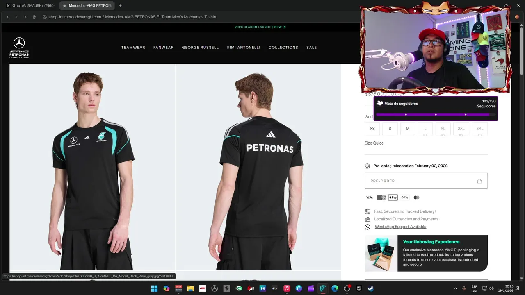Open the SALE menu

[x=312, y=48]
